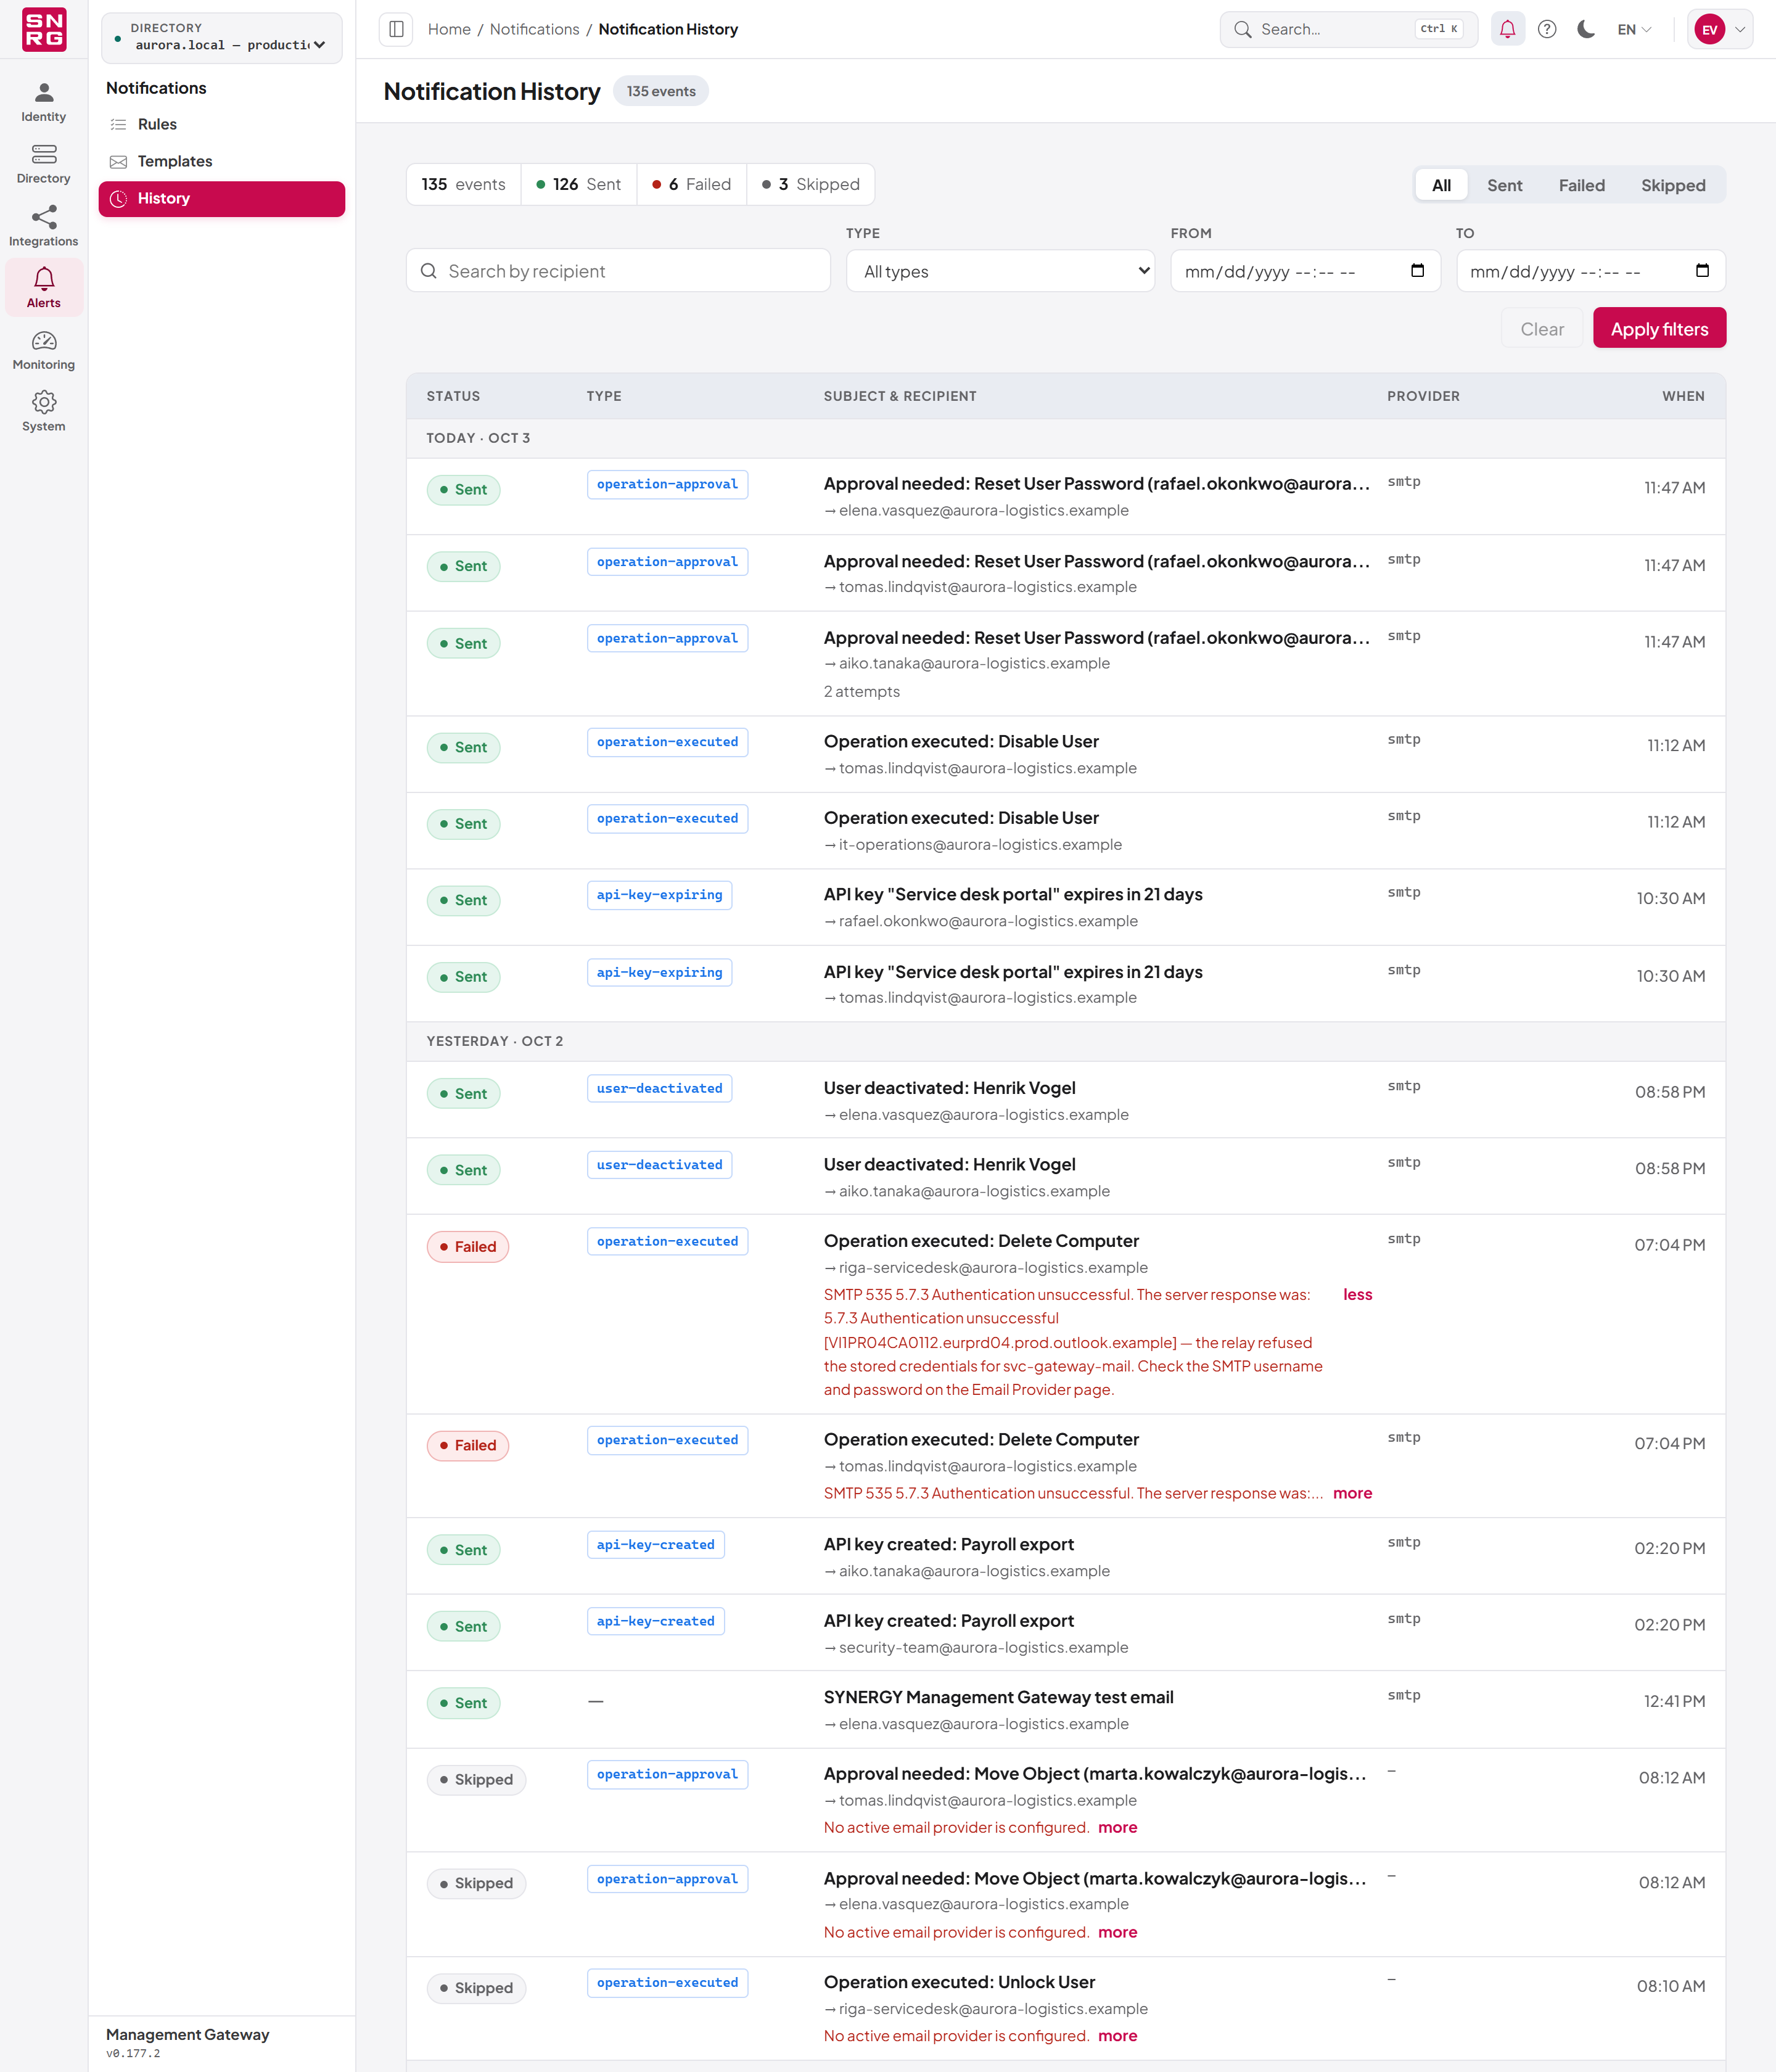This screenshot has height=2072, width=1776.
Task: Click the EV user avatar
Action: [x=1709, y=29]
